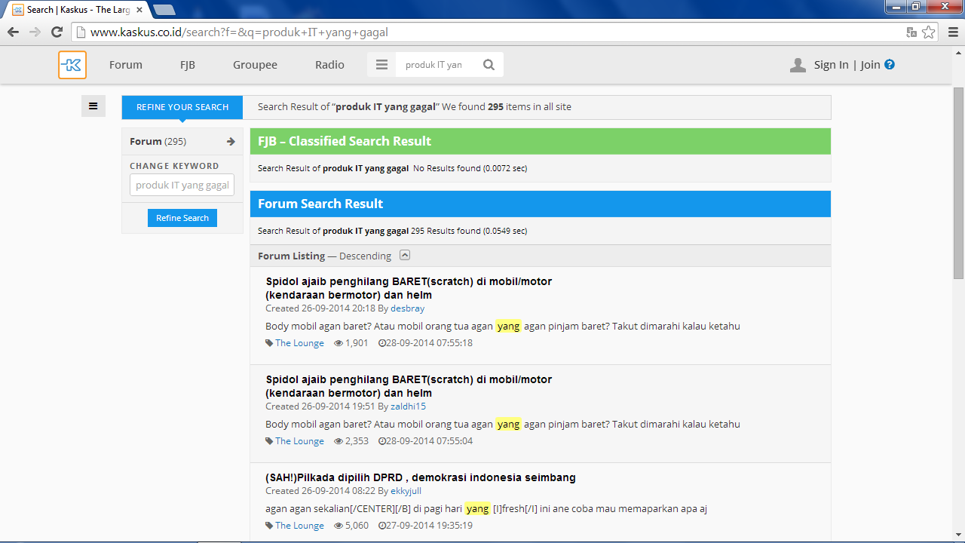Toggle the left sidebar hamburger button

pos(93,106)
